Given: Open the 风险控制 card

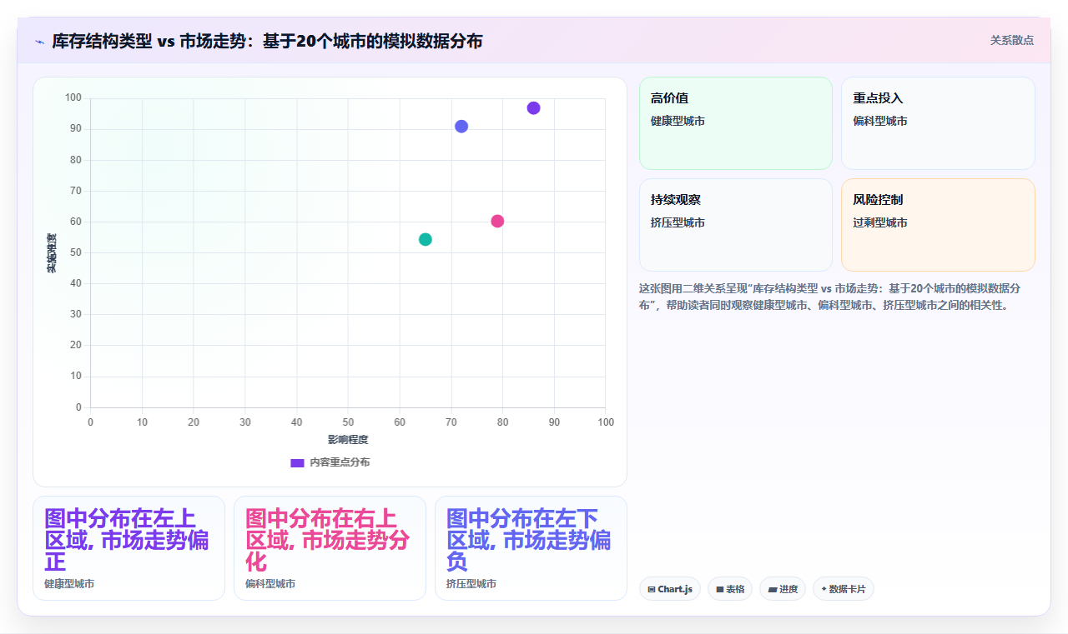Looking at the screenshot, I should point(938,225).
